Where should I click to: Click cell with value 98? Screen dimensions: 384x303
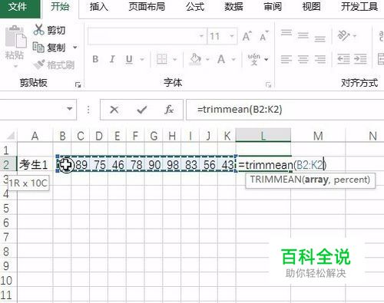point(172,165)
